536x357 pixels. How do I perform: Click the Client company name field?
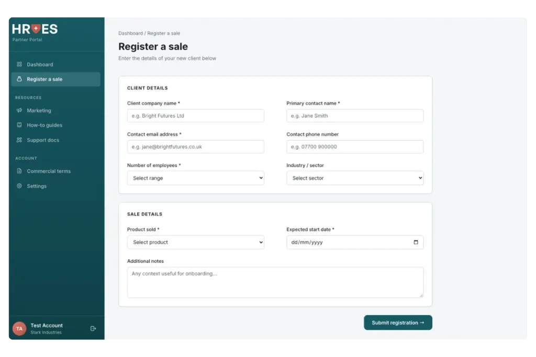tap(196, 116)
